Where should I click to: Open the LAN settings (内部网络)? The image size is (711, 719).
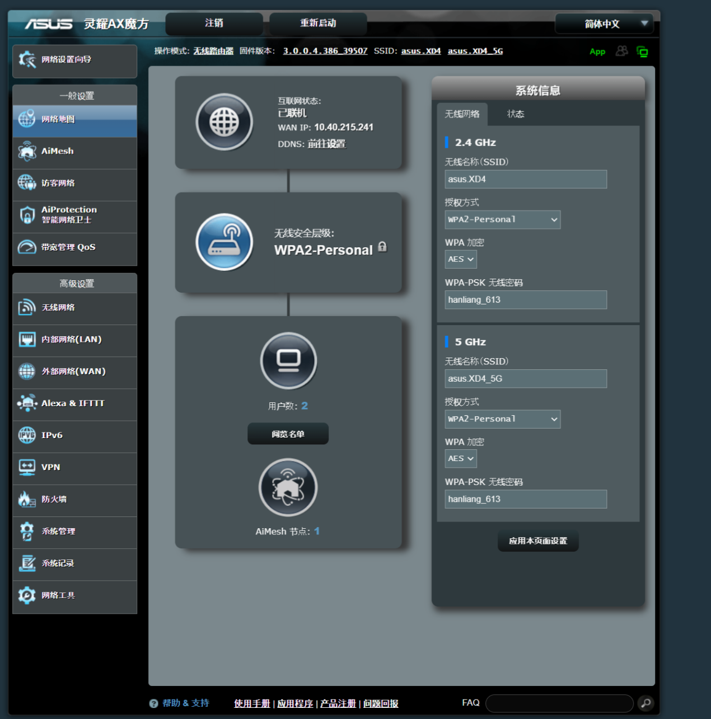74,341
